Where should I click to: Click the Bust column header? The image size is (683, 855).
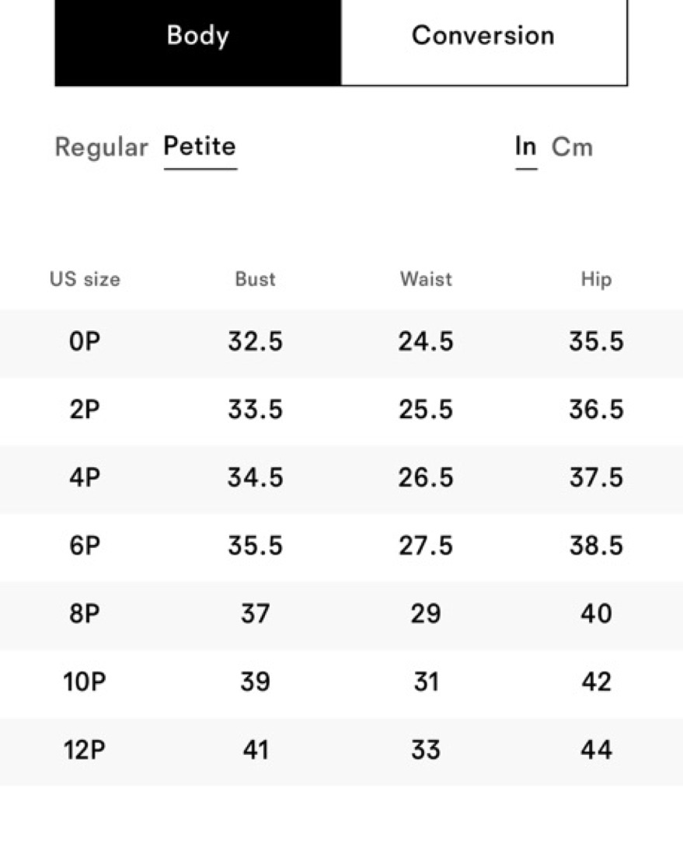(x=255, y=279)
